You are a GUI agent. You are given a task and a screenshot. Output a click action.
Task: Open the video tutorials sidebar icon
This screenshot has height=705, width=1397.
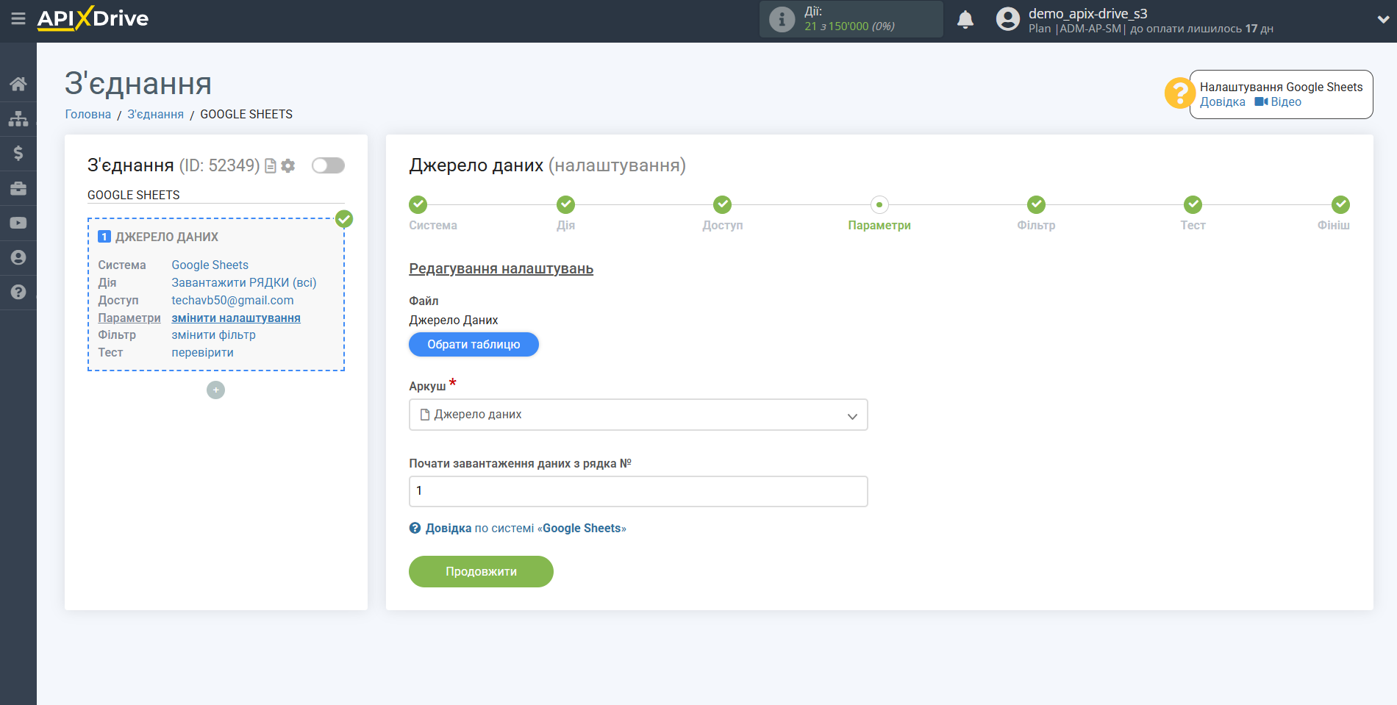coord(18,223)
